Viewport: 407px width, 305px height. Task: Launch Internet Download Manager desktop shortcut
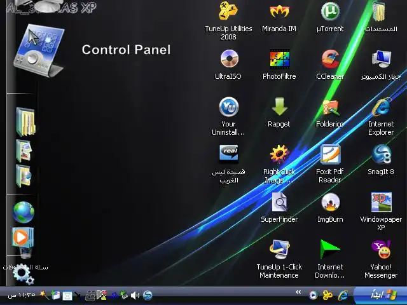click(329, 249)
